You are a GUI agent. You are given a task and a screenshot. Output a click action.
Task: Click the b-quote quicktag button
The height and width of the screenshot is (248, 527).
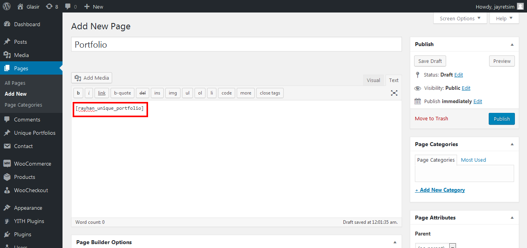(x=123, y=93)
